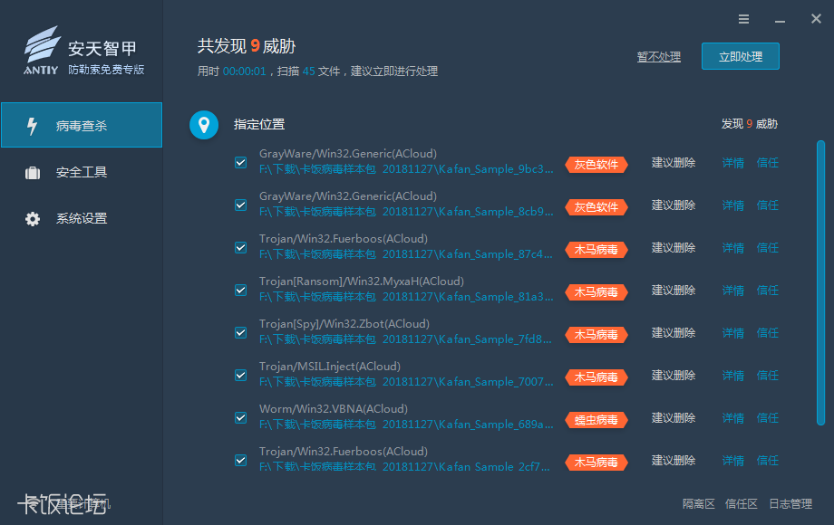Click the lightning bolt virus scan icon
This screenshot has height=525, width=834.
(33, 126)
